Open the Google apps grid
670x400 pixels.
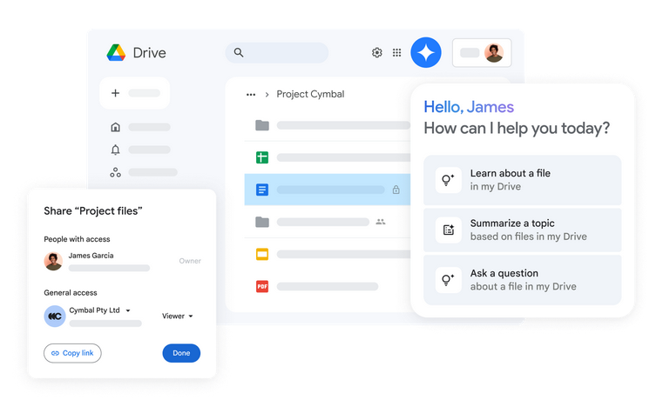[x=396, y=53]
